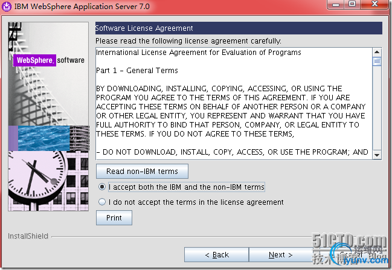392x270 pixels.
Task: Click the 'Part 1 - General Terms' line
Action: pyautogui.click(x=137, y=71)
